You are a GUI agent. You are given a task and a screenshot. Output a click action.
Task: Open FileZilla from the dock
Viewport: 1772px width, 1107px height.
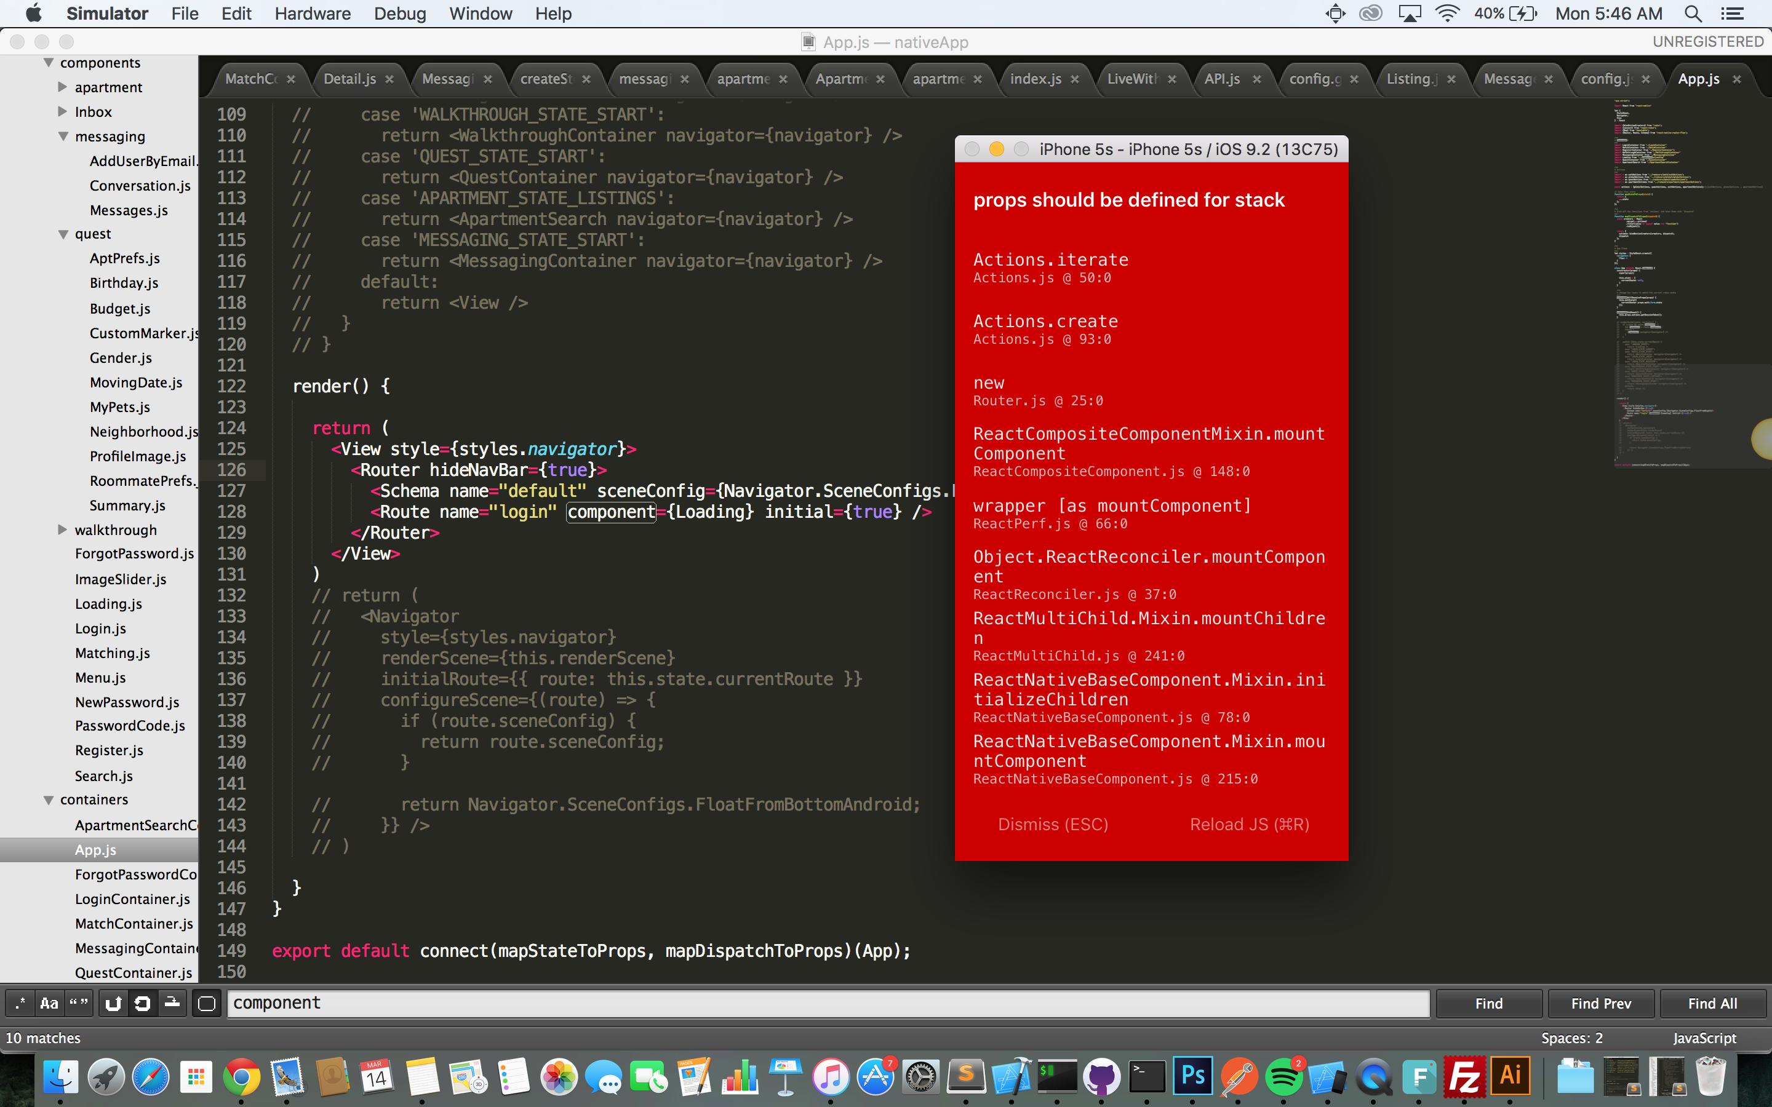tap(1464, 1076)
